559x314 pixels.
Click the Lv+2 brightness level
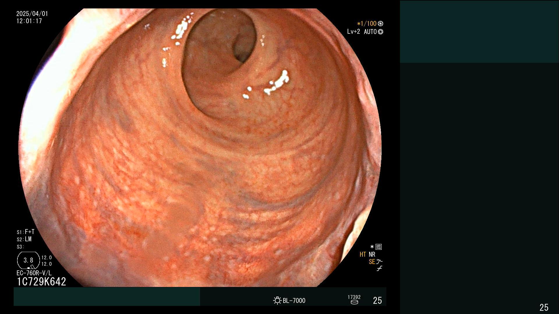353,31
